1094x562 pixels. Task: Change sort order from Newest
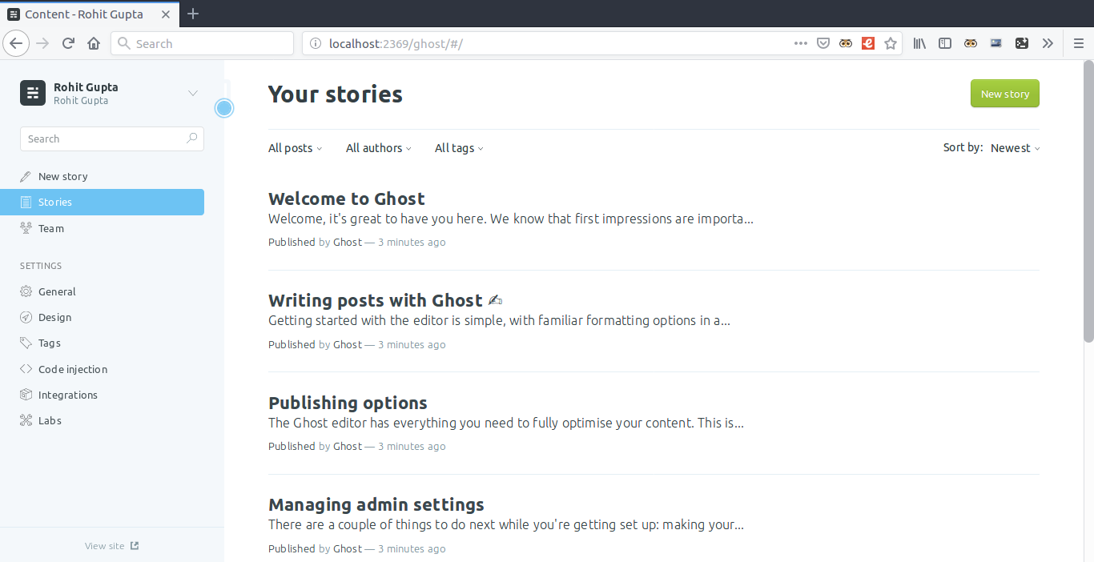click(1015, 148)
